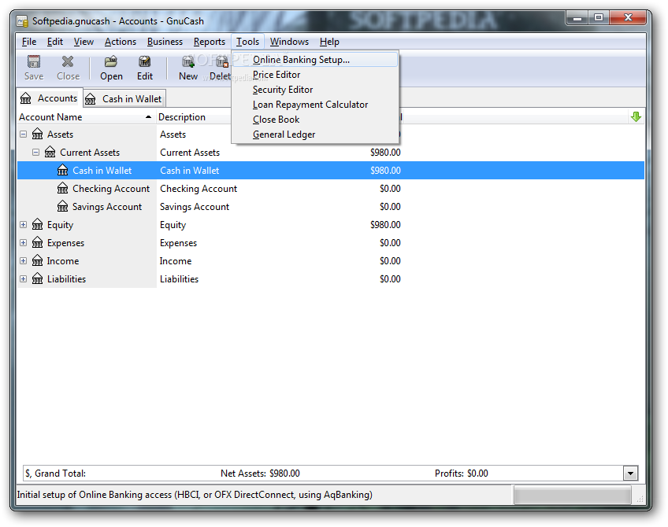Minimize the GnuCash window
Screen dimensions: 668x527
[x=577, y=17]
